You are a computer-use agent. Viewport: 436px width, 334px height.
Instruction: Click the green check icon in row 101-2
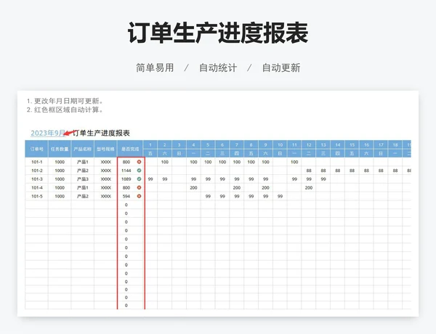click(139, 171)
